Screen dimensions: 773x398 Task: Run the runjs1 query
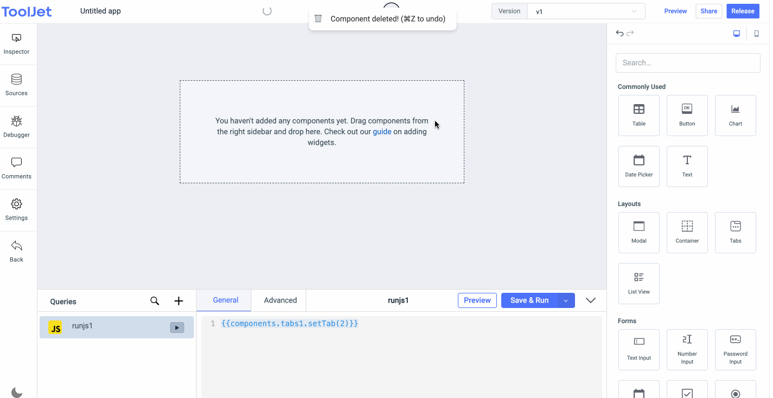tap(177, 327)
